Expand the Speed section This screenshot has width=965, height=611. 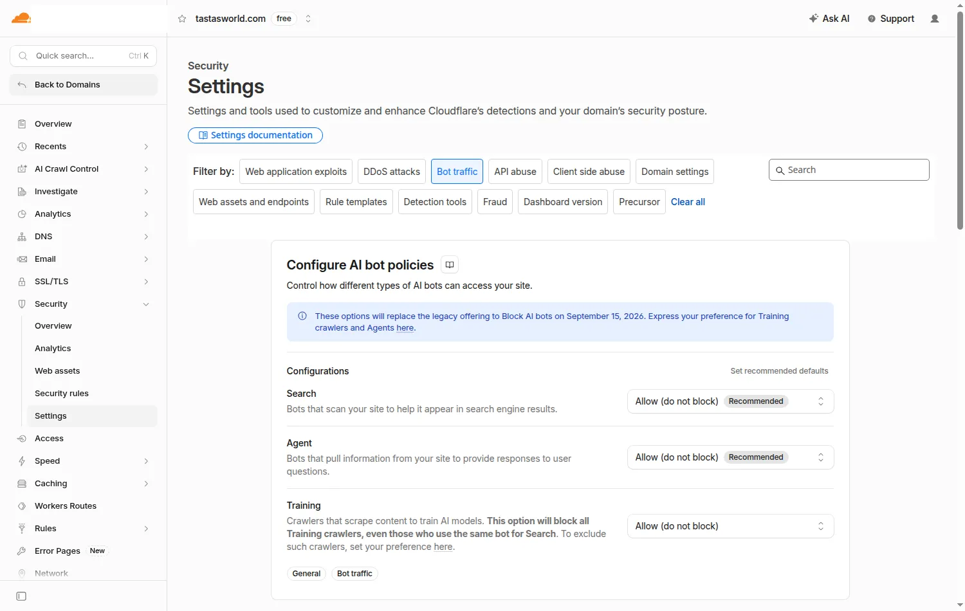(146, 461)
